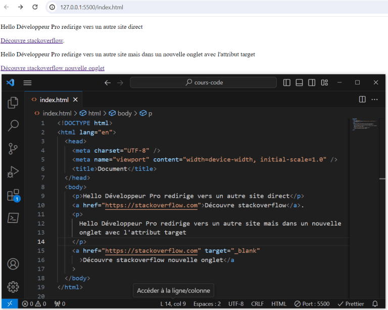Click L 14, col 9 go-to-line indicator
Screen dimensions: 388x310
coord(173,304)
